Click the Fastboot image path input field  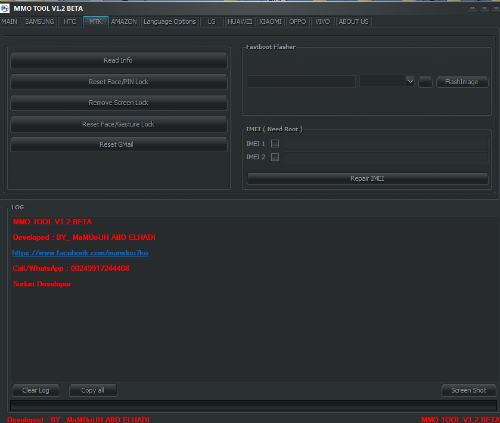point(301,82)
